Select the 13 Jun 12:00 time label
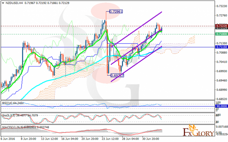The height and width of the screenshot is (142, 228). 50,139
